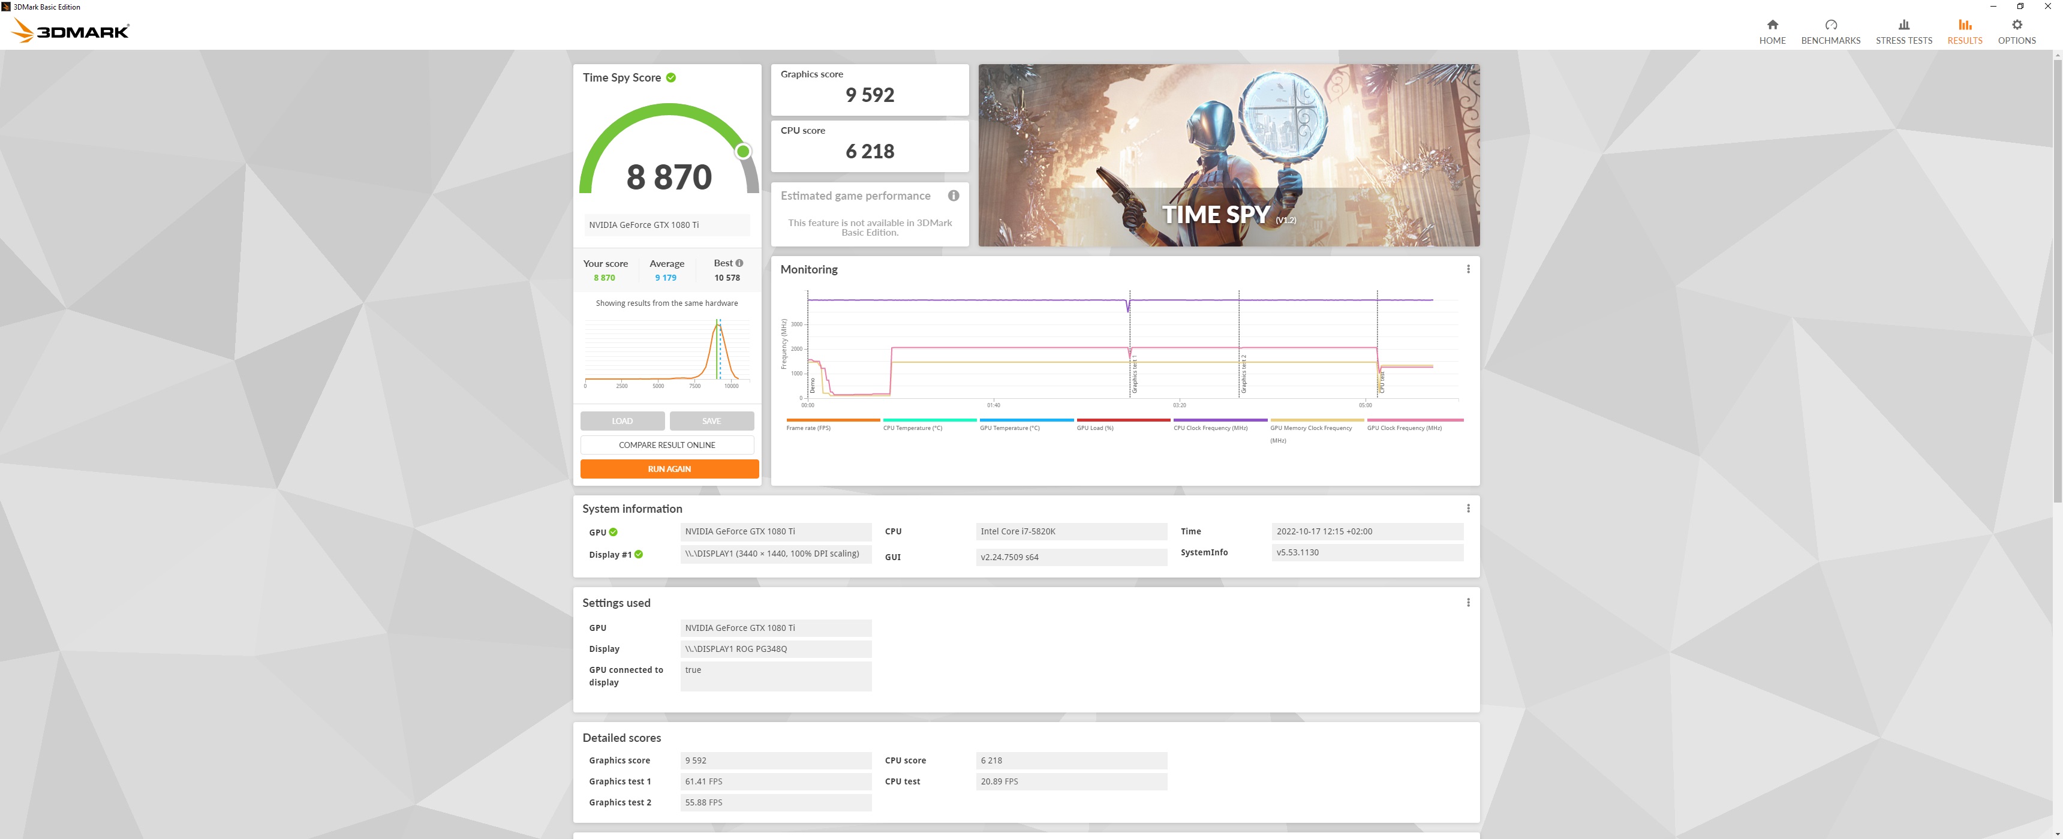Click GUI version v2.24.7509 s64
Image resolution: width=2063 pixels, height=839 pixels.
pyautogui.click(x=1072, y=557)
